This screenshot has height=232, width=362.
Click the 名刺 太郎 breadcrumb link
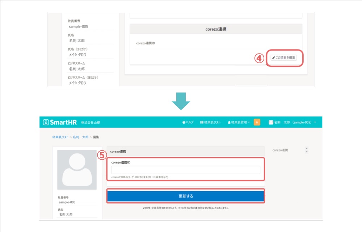(81, 137)
